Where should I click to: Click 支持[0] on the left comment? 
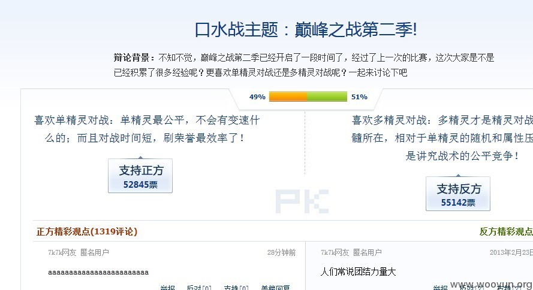pyautogui.click(x=236, y=288)
